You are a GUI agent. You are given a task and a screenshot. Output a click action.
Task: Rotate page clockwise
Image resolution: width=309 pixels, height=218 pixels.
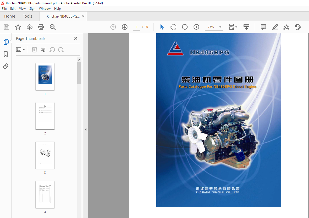tap(61, 50)
